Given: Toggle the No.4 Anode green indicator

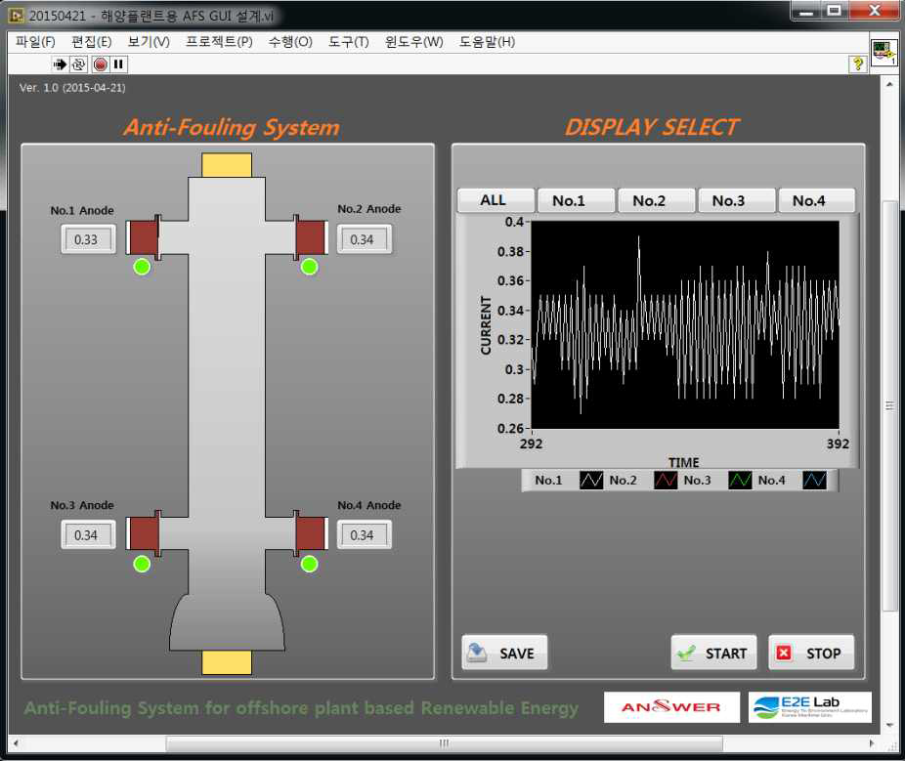Looking at the screenshot, I should 310,565.
